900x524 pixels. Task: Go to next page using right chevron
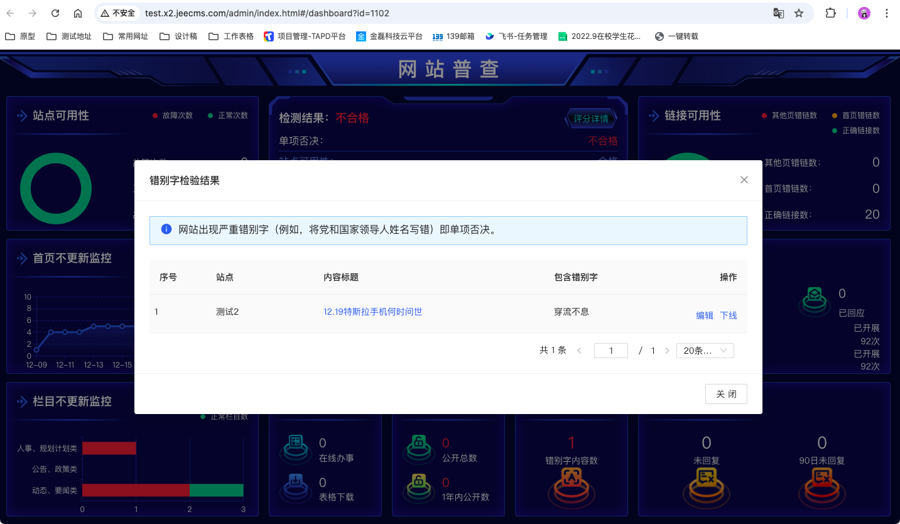coord(667,351)
